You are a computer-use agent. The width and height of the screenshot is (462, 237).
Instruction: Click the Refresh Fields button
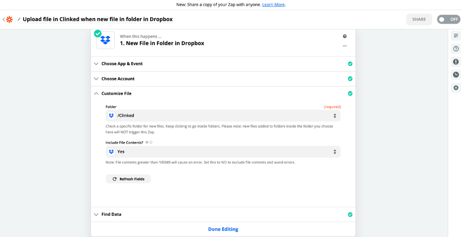pos(128,179)
